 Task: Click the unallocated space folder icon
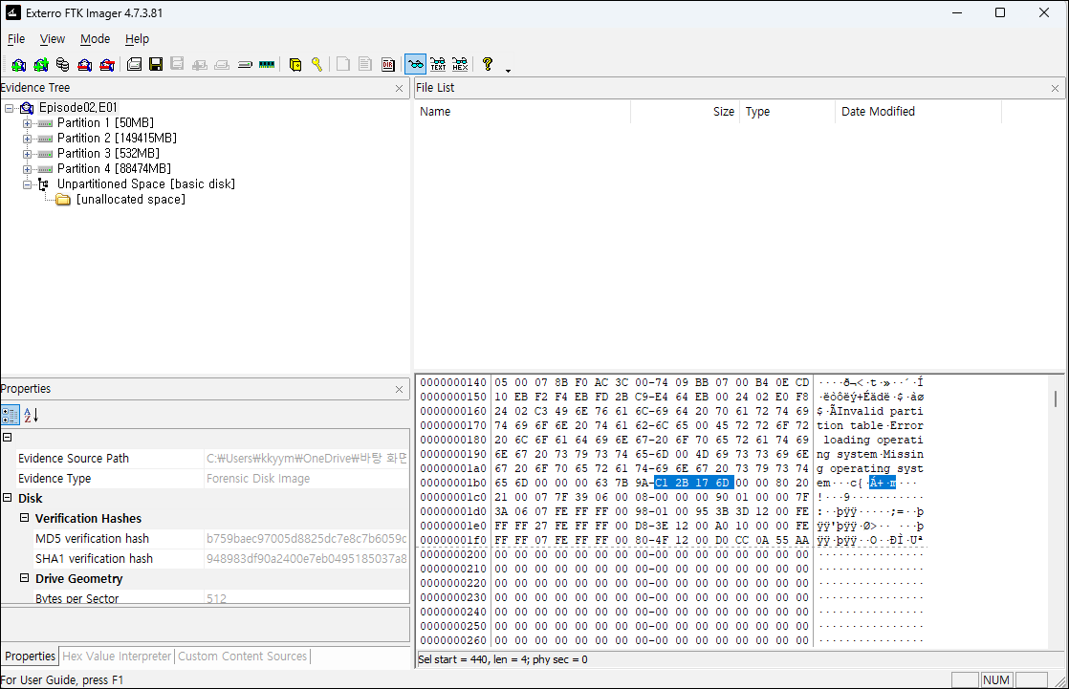[x=63, y=199]
